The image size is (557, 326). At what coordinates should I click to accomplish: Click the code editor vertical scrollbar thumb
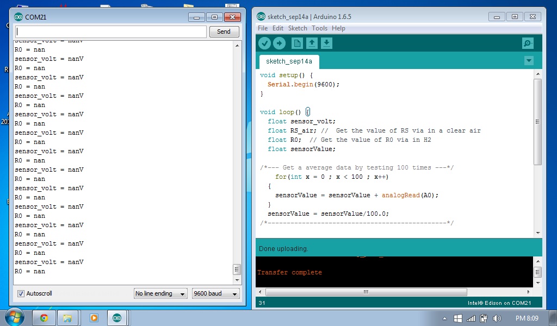538,122
